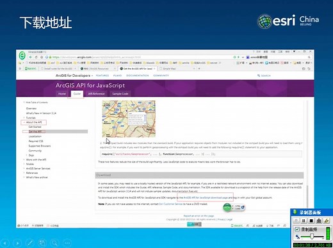
Task: Click the browser search box magnifier icon
Action: tap(309, 57)
